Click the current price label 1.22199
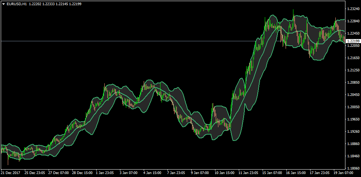 click(x=353, y=41)
